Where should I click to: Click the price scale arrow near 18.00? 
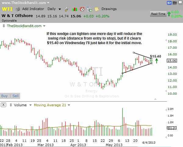[166, 40]
